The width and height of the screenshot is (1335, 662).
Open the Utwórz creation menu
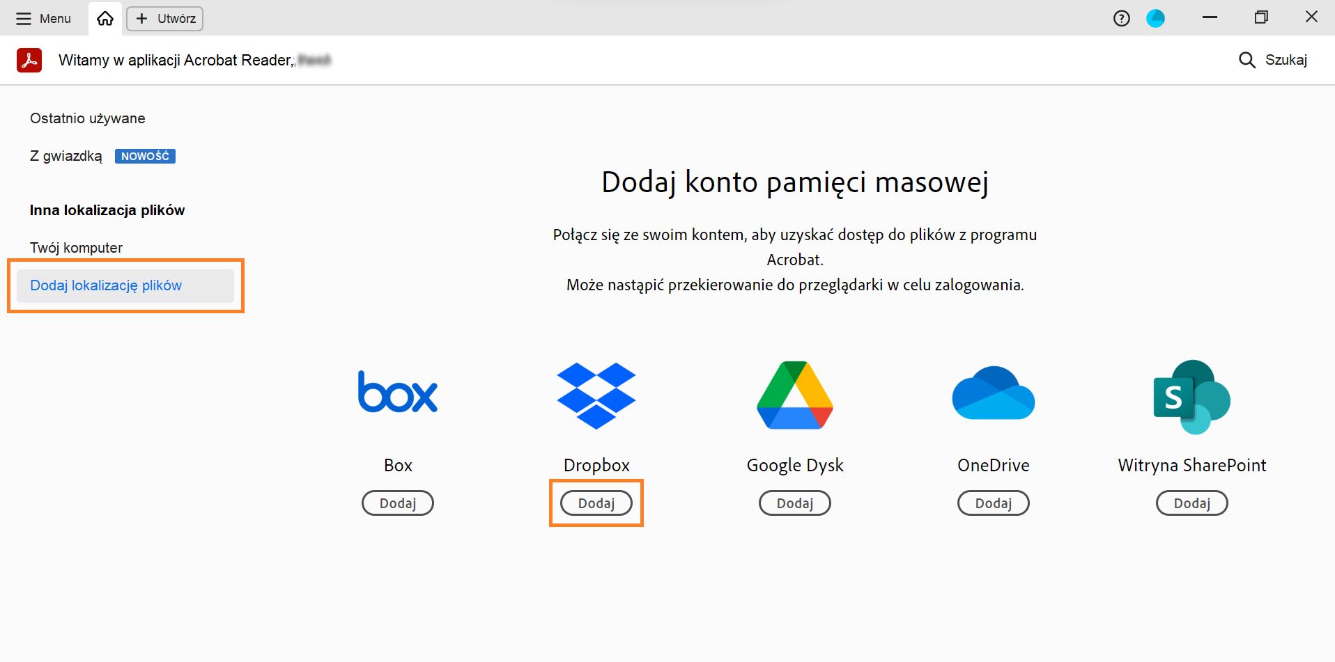[x=164, y=19]
